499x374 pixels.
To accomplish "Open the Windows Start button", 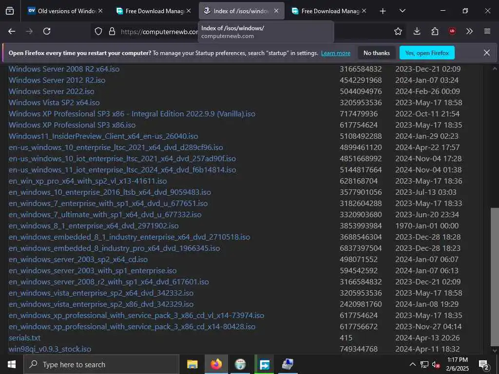I will tap(12, 364).
